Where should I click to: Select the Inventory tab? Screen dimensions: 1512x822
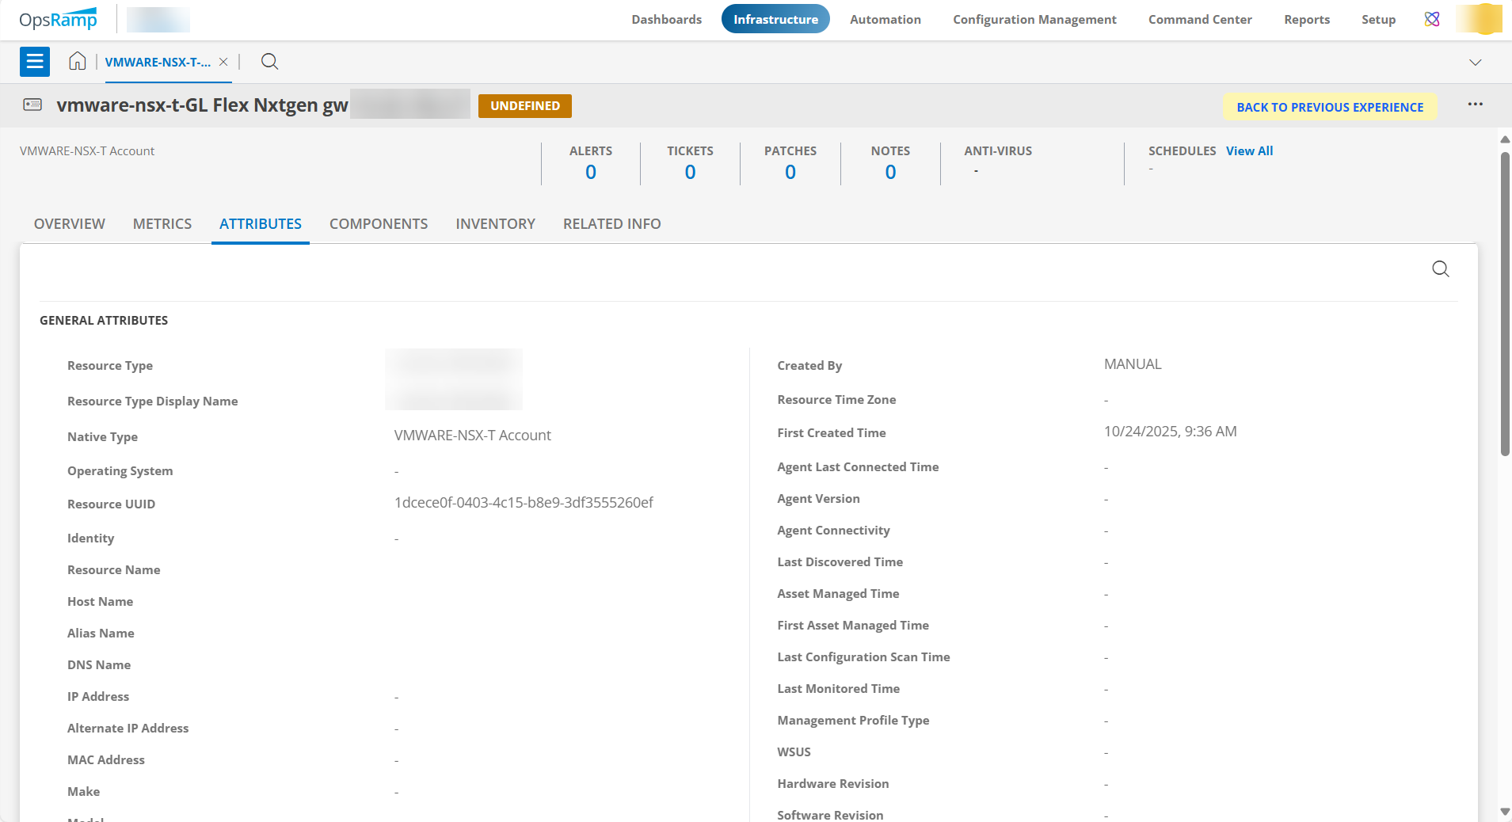495,224
